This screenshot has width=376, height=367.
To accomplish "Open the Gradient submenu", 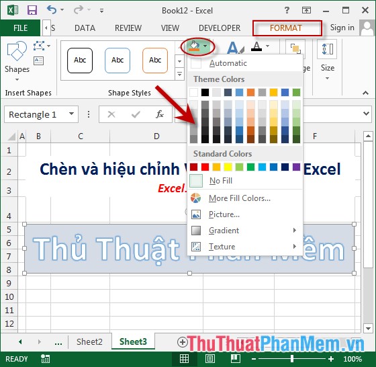I will click(x=245, y=230).
